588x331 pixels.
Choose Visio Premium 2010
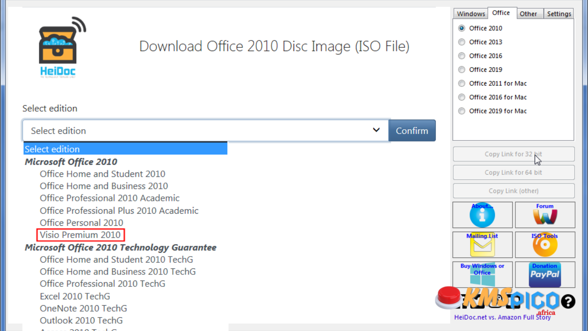80,235
